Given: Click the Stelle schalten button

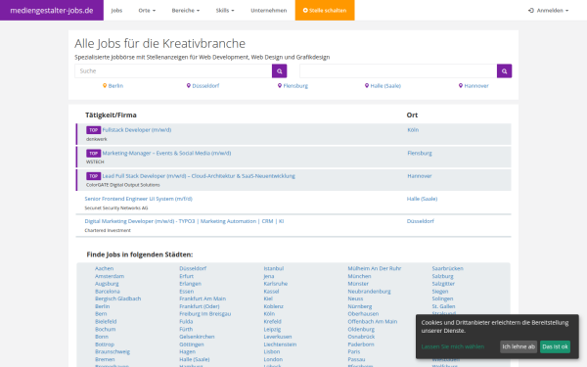Looking at the screenshot, I should pyautogui.click(x=325, y=11).
